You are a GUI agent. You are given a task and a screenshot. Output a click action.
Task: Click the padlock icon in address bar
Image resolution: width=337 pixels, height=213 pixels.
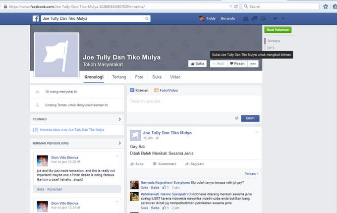click(5, 6)
